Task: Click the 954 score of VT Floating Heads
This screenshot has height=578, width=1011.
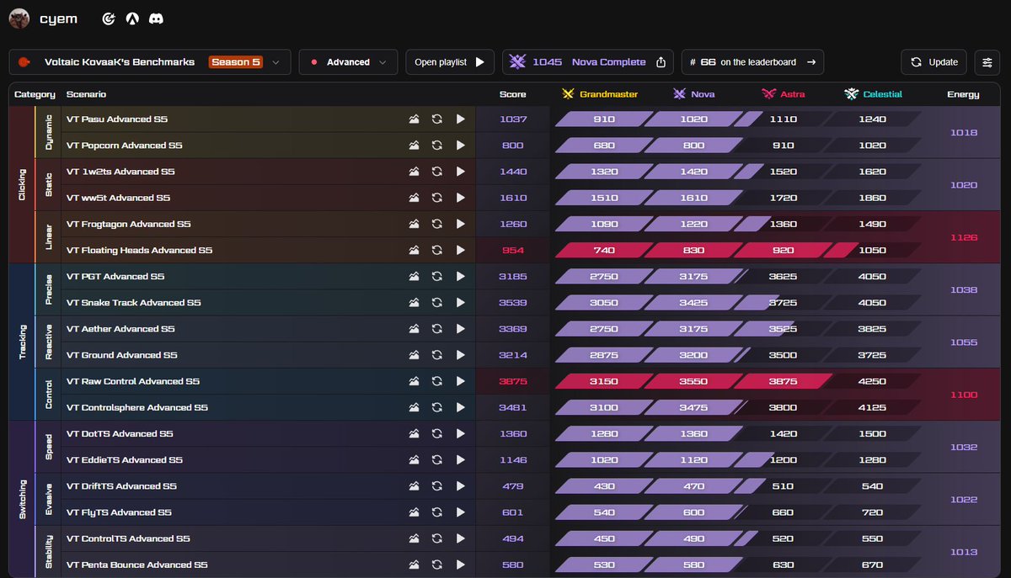Action: tap(512, 250)
